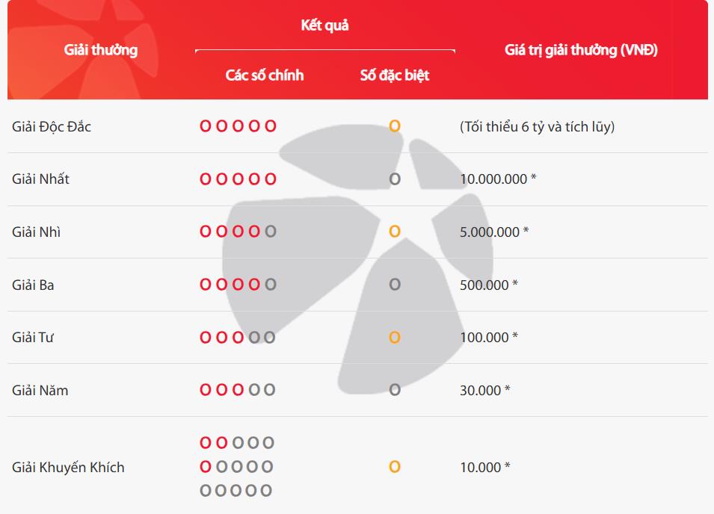Click the 500.000 prize value for Giải Ba
The height and width of the screenshot is (514, 714).
click(x=484, y=285)
